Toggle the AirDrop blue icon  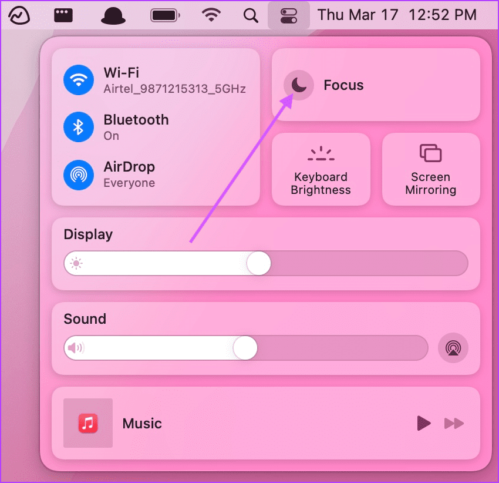click(79, 175)
